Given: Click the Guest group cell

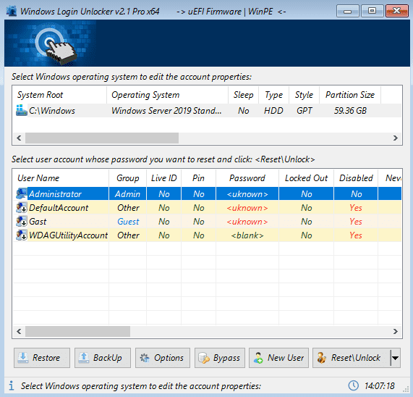Looking at the screenshot, I should [x=128, y=222].
